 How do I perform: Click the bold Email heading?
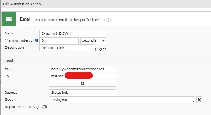tap(26, 19)
